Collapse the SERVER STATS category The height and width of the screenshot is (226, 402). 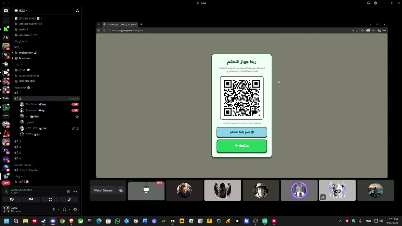pyautogui.click(x=29, y=19)
